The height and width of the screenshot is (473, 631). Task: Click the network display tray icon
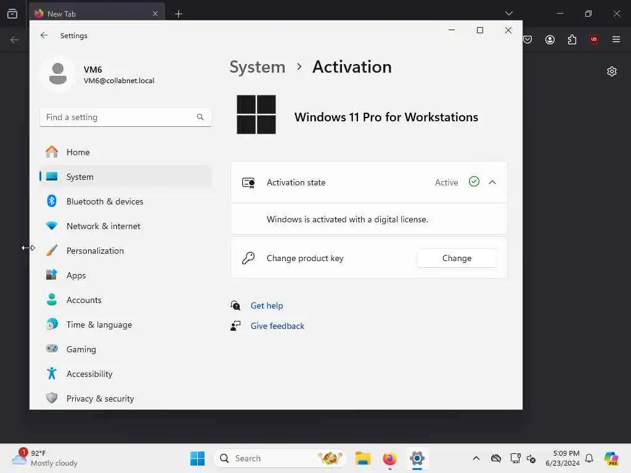[x=515, y=458]
